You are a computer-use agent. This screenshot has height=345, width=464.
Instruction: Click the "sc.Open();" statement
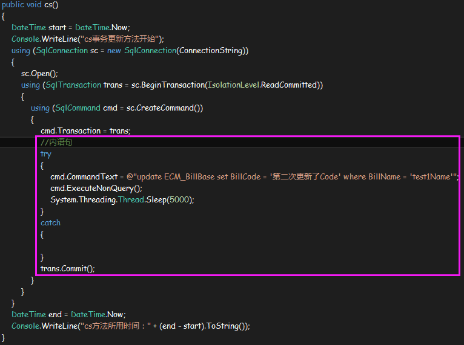pyautogui.click(x=39, y=74)
